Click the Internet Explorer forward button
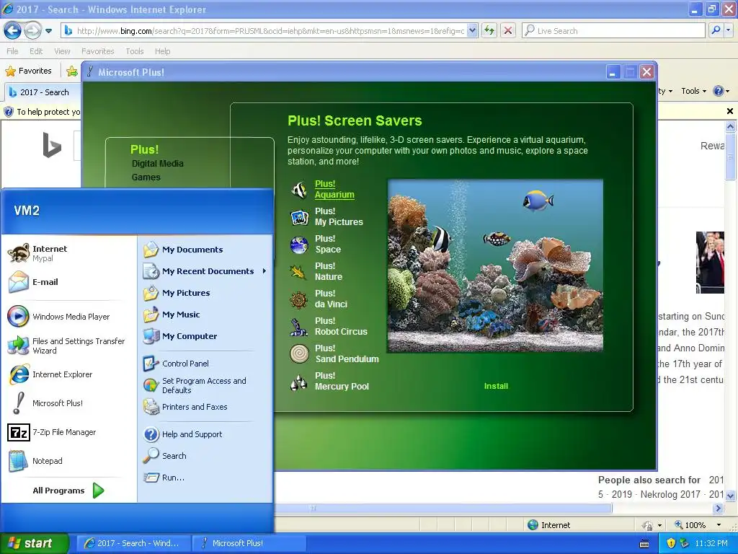This screenshot has height=554, width=738. [x=32, y=31]
